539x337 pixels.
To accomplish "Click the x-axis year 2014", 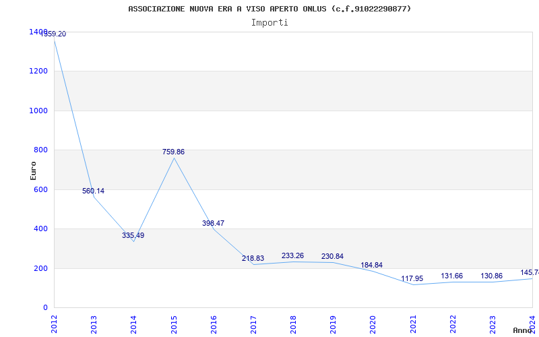I will click(x=133, y=325).
